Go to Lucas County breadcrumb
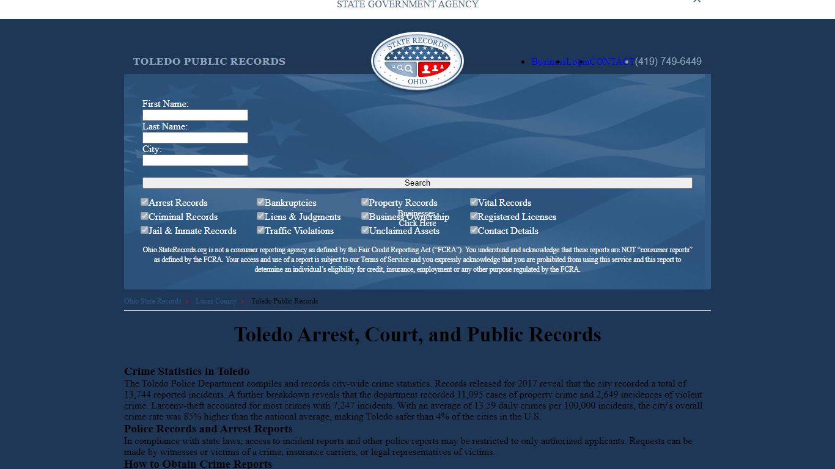This screenshot has width=835, height=469. tap(216, 301)
